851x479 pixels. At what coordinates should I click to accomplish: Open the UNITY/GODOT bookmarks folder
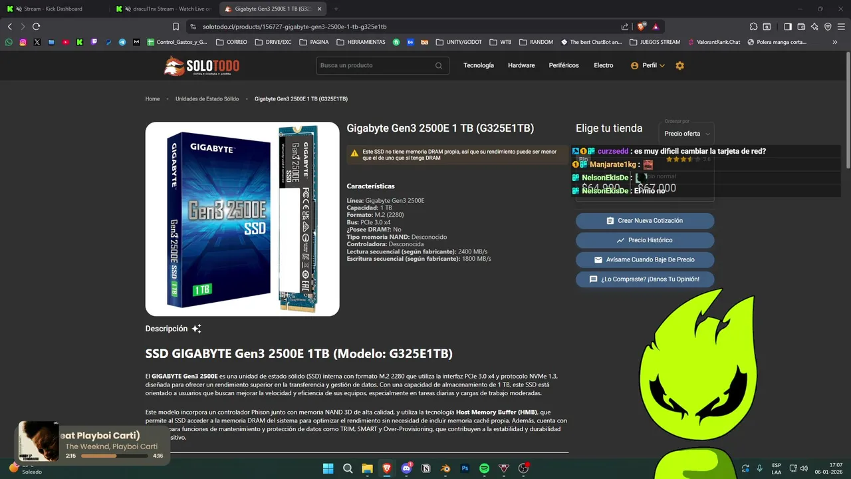click(459, 42)
